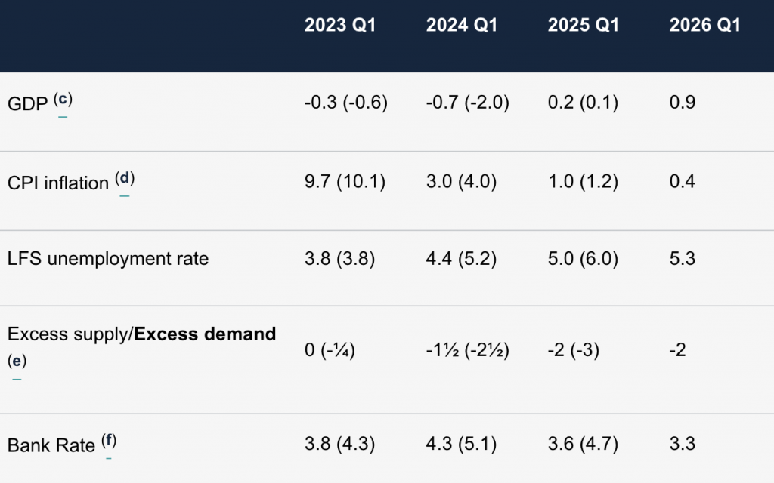This screenshot has width=774, height=483.
Task: Click Bank Rate value 3.6 (4.7)
Action: tap(583, 444)
